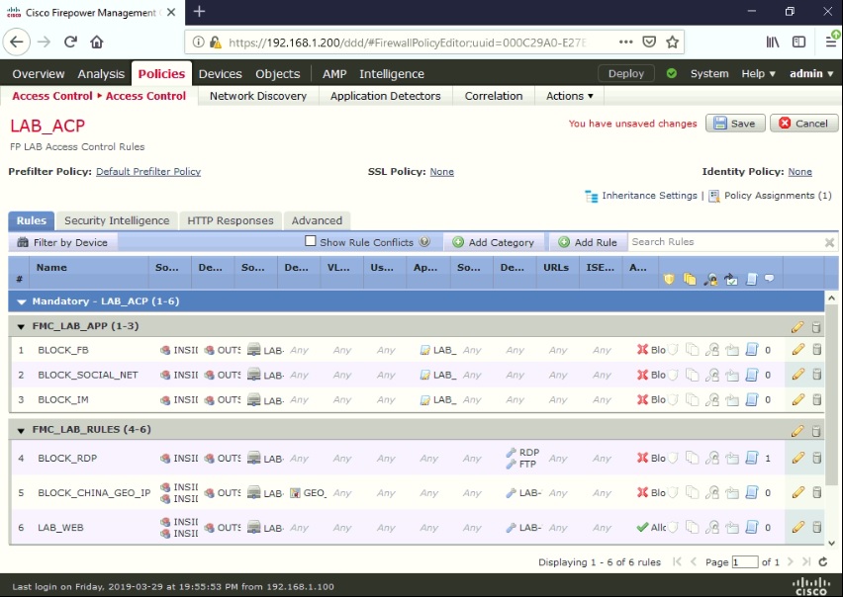Edit the FMC_LAB_RULES category with its pencil icon

tap(799, 433)
